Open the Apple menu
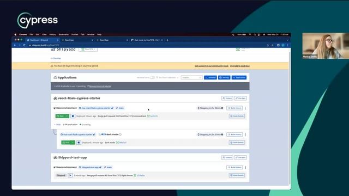This screenshot has width=349, height=196. point(15,35)
